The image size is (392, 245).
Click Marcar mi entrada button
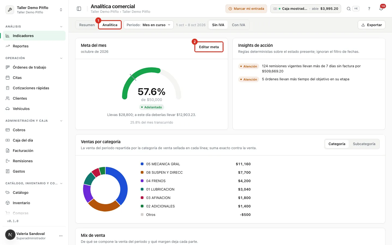pyautogui.click(x=246, y=9)
